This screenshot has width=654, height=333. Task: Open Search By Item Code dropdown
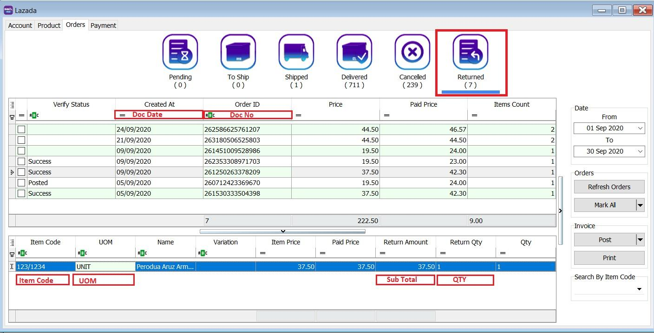tap(639, 289)
